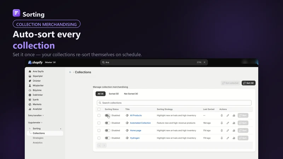Click the pin icon for Hydrogen
The height and width of the screenshot is (159, 283).
tap(222, 138)
